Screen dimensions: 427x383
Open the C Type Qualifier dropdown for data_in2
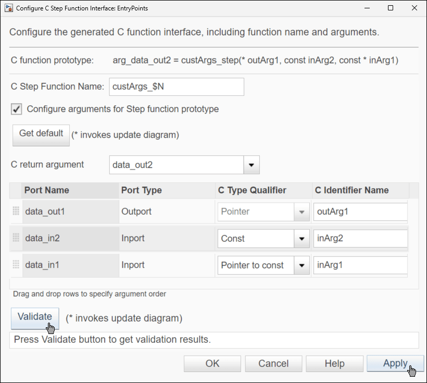point(302,238)
